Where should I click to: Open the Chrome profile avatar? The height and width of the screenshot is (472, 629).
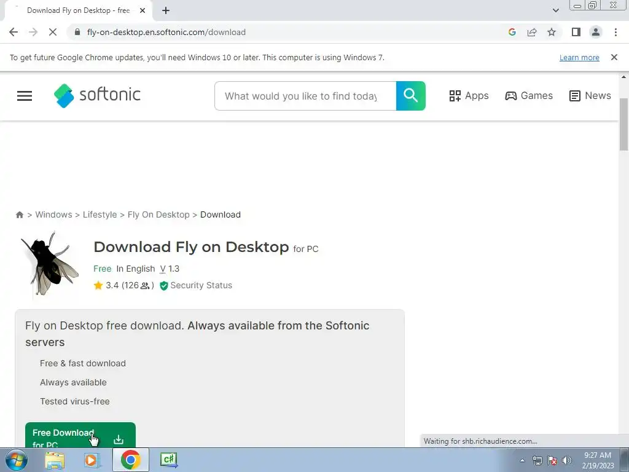(x=596, y=32)
